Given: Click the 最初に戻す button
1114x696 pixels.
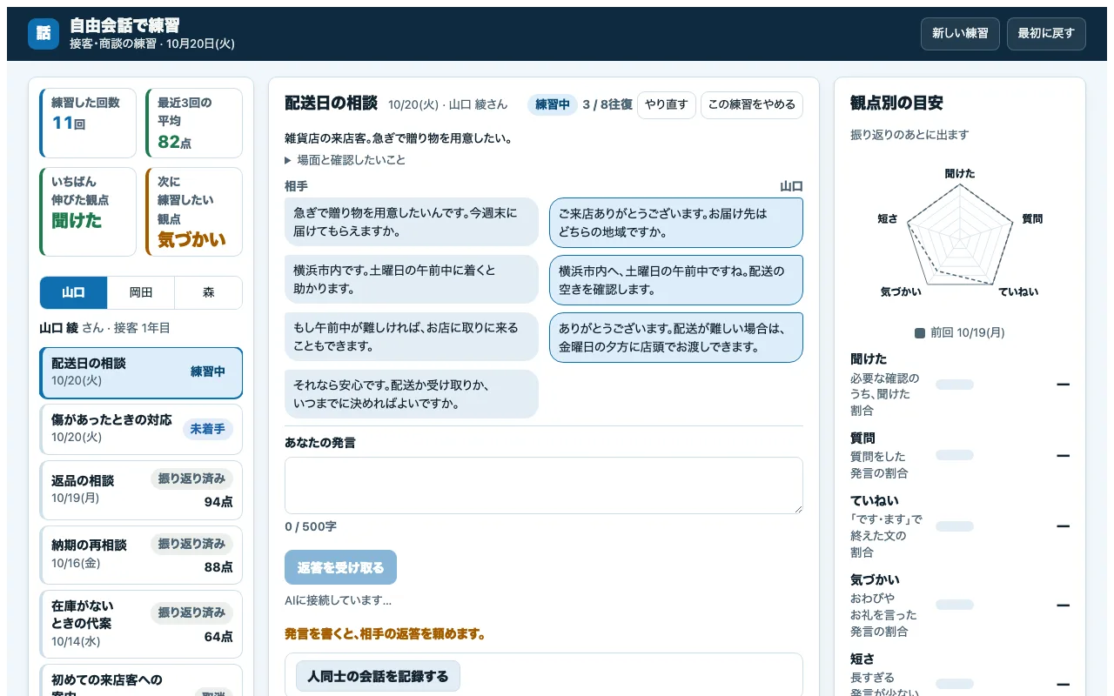Looking at the screenshot, I should (1046, 34).
